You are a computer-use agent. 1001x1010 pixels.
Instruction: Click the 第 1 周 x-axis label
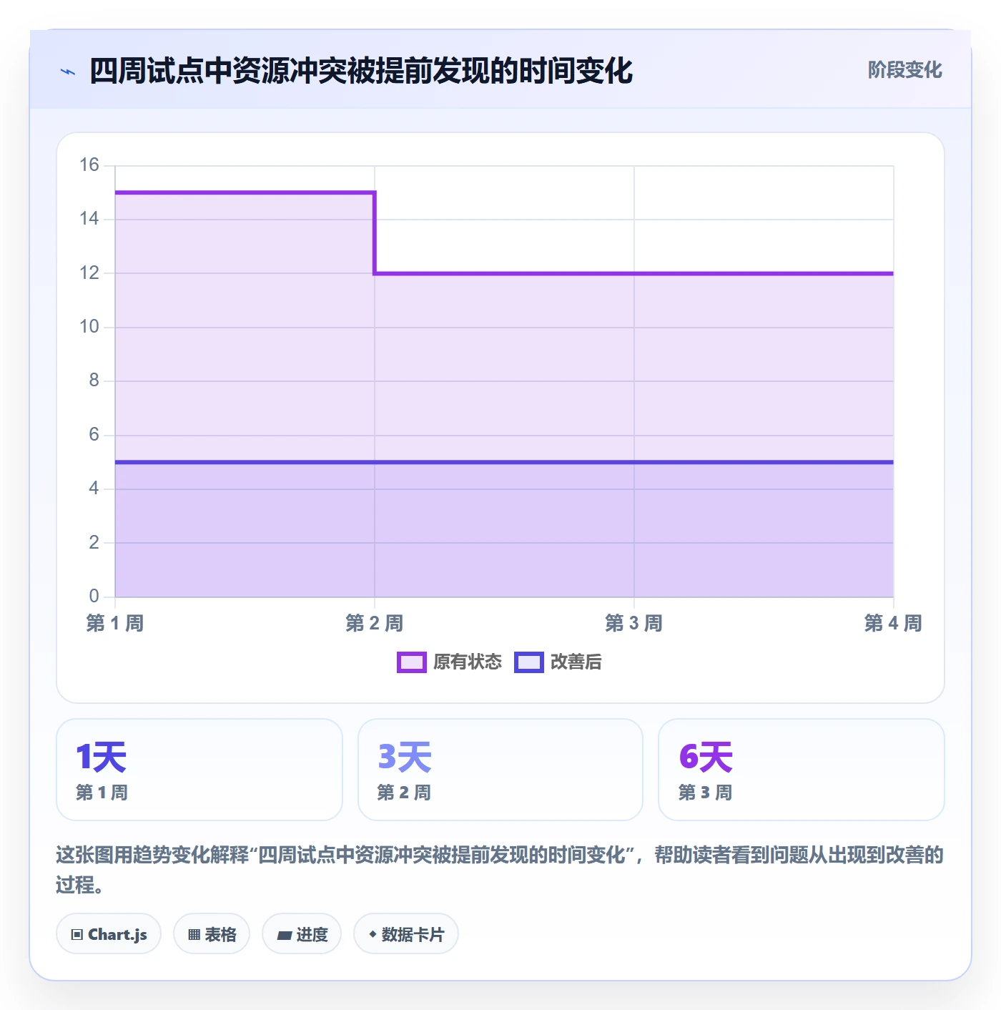[x=115, y=623]
